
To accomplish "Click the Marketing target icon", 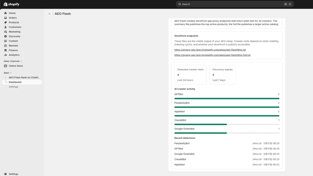I will [x=5, y=32].
